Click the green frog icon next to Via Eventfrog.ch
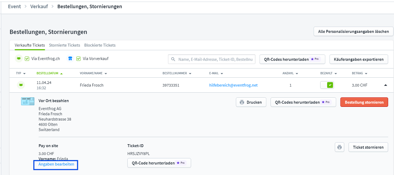 [19, 59]
